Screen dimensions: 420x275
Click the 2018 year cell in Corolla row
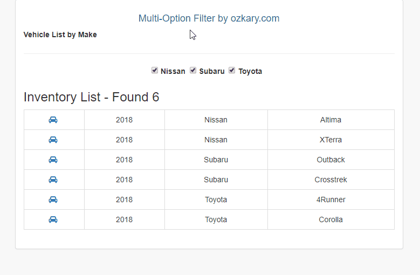[x=125, y=219]
